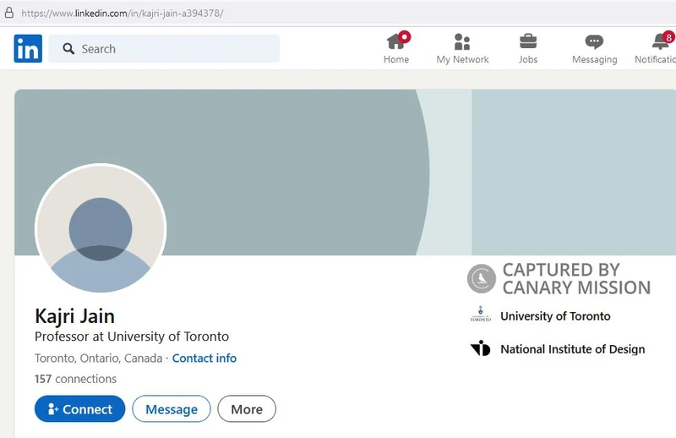Connect with Kajri Jain
The width and height of the screenshot is (676, 438).
point(79,408)
